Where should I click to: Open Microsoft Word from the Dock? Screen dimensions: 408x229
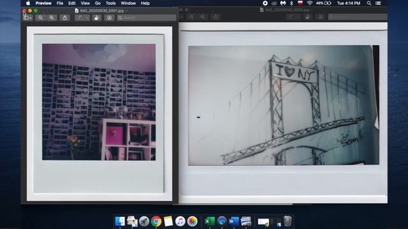coord(234,221)
